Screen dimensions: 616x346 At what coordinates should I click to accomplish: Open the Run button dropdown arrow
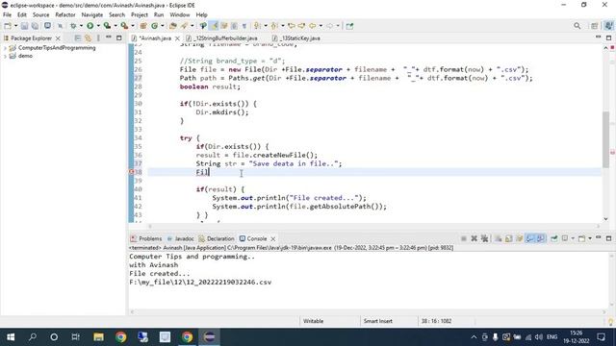(x=98, y=26)
